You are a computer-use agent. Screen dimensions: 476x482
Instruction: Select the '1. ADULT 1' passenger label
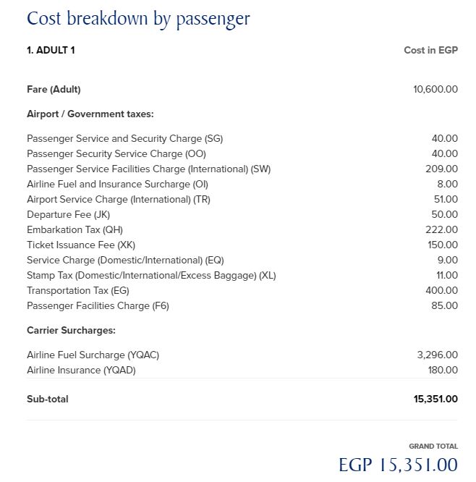[x=51, y=50]
